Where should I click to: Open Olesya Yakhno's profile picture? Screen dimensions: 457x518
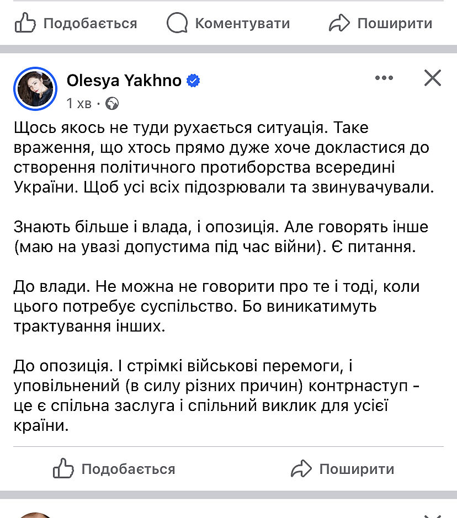(x=36, y=88)
